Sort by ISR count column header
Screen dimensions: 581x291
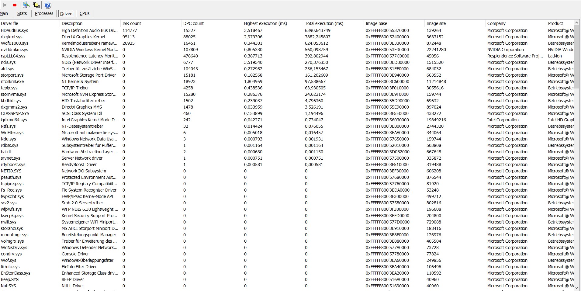point(151,23)
